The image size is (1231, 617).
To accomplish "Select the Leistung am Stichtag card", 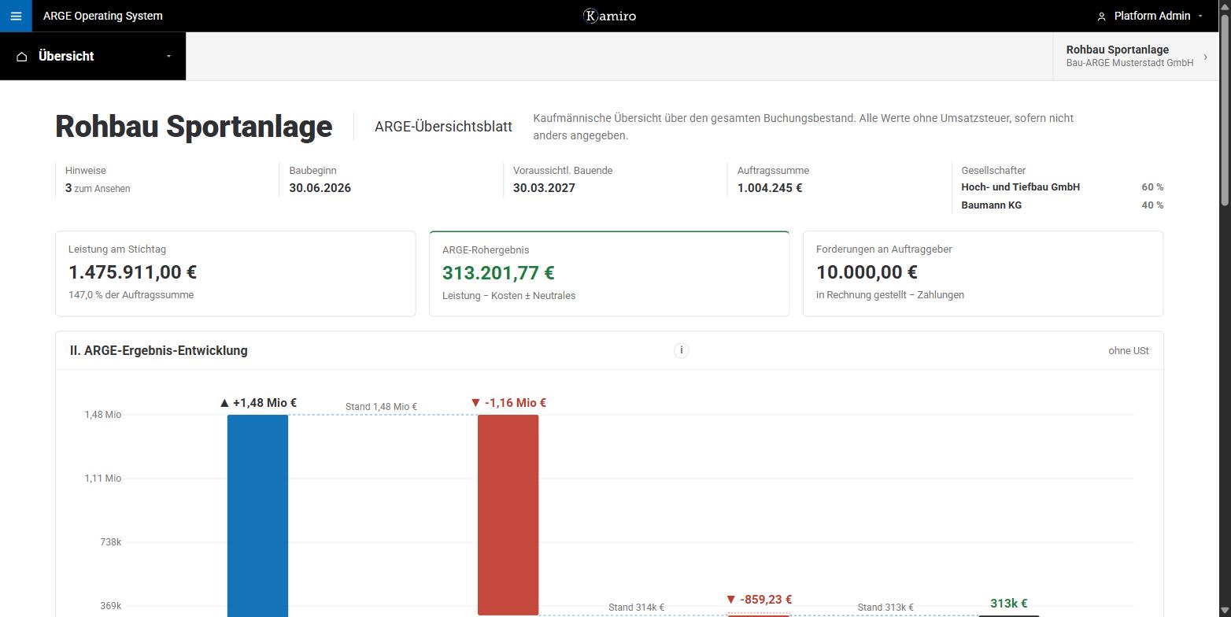I will 235,274.
